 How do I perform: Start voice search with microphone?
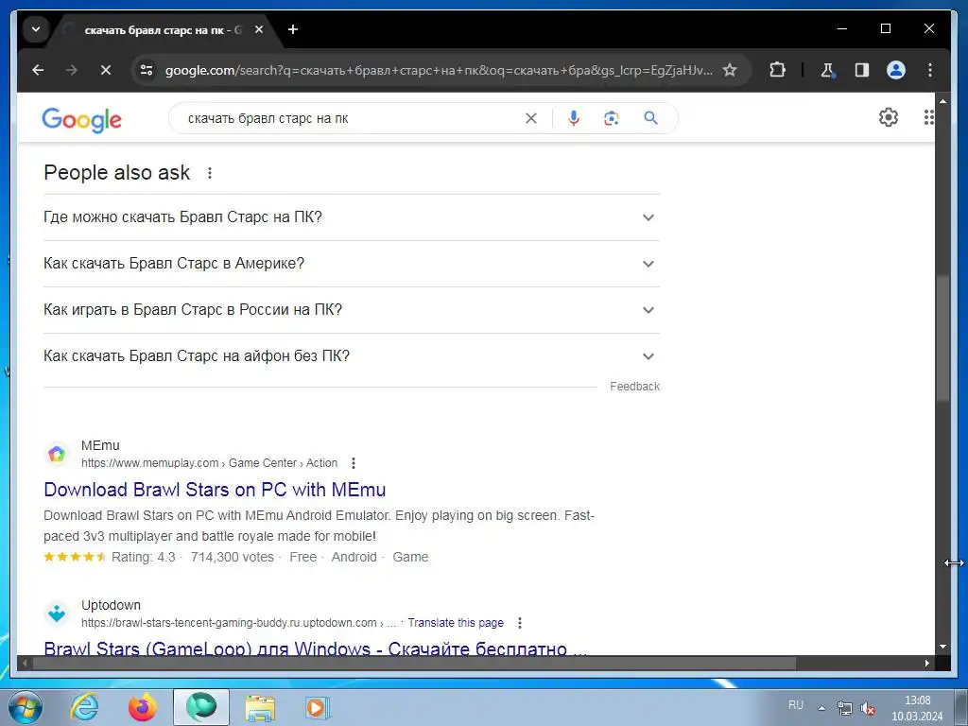coord(574,118)
